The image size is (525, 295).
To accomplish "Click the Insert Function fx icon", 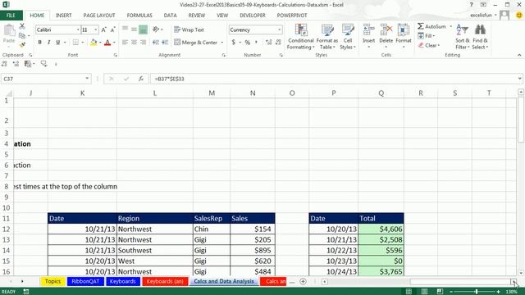I will tap(141, 79).
